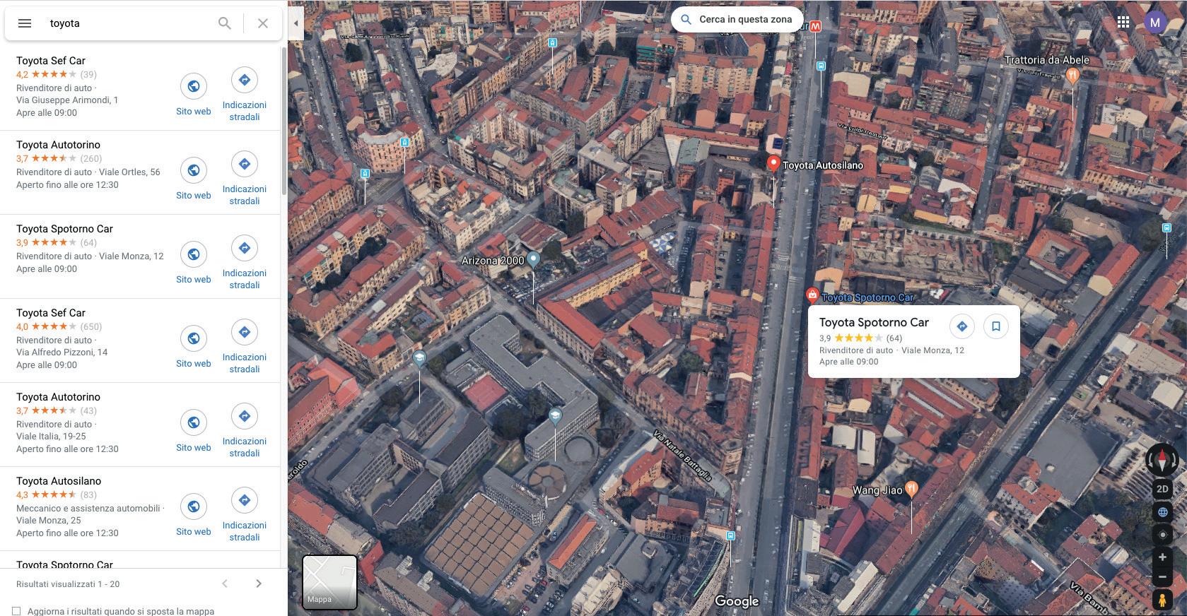Switch the map to 2D view

[1162, 489]
